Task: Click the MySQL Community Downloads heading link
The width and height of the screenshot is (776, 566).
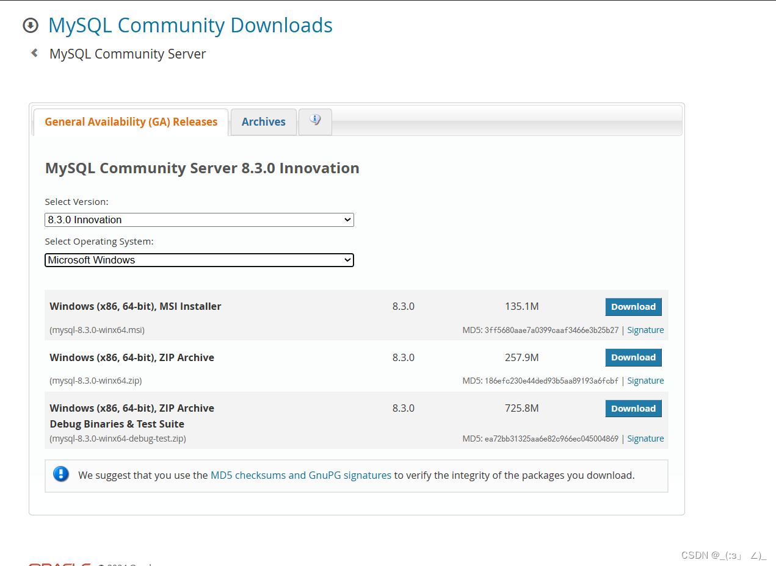Action: click(190, 25)
